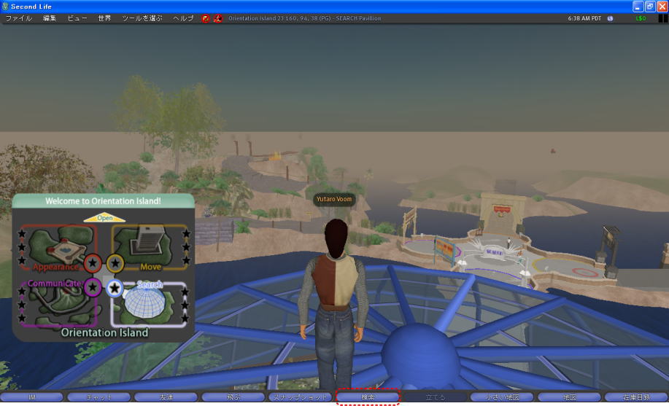Click the L$0 balance indicator

[641, 18]
